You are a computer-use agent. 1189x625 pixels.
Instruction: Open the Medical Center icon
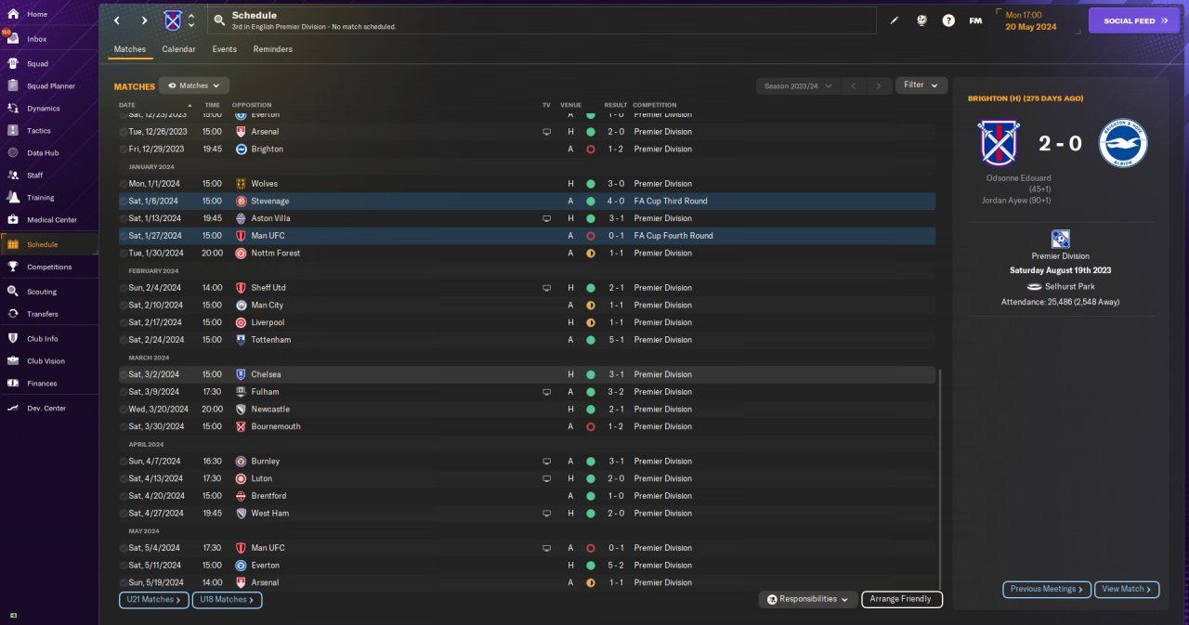tap(13, 220)
